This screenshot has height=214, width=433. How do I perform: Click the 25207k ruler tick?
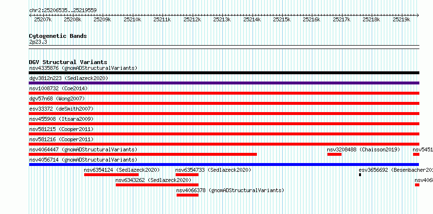pos(42,19)
